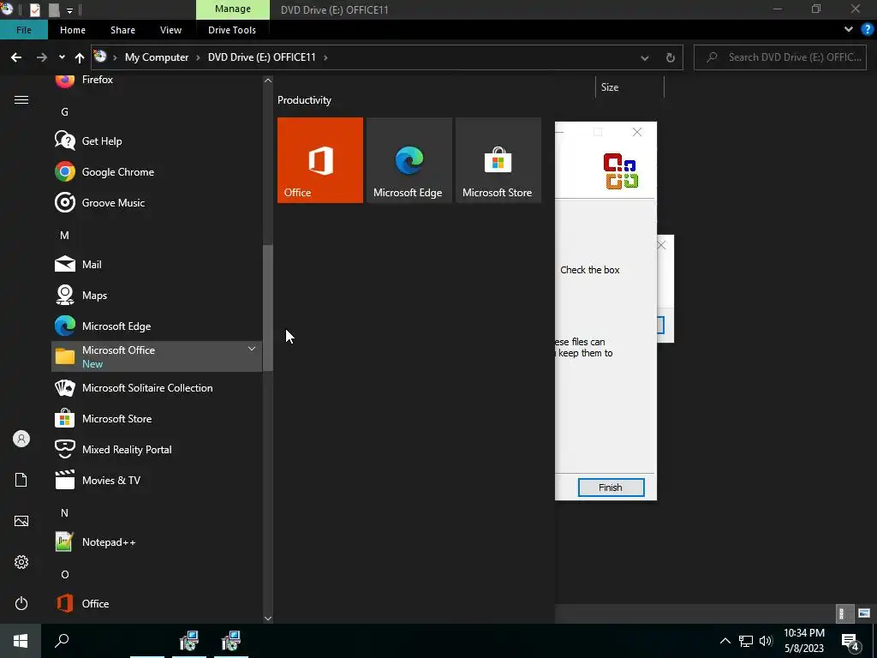Open Settings gear in Start menu
Viewport: 877px width, 658px height.
(21, 562)
